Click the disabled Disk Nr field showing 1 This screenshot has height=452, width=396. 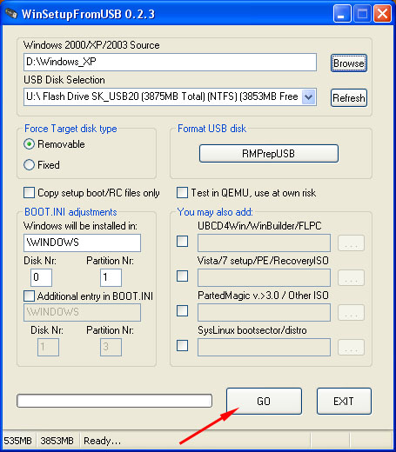(48, 347)
